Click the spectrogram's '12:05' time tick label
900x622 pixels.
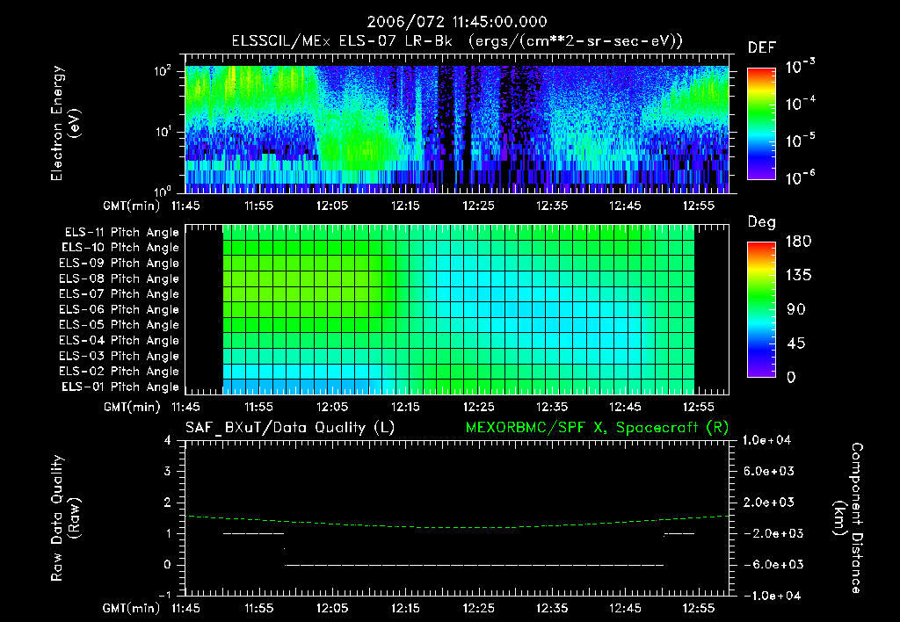tap(332, 206)
